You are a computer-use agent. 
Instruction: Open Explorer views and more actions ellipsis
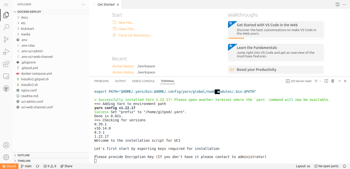coord(83,5)
